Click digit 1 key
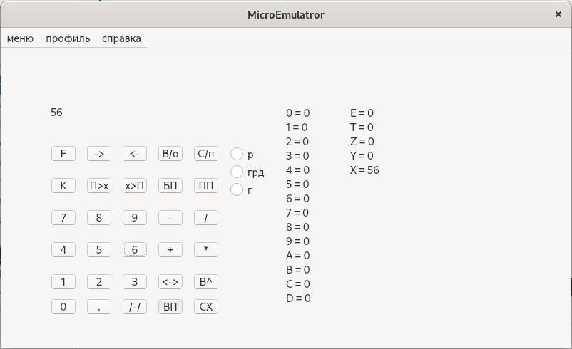 (63, 282)
